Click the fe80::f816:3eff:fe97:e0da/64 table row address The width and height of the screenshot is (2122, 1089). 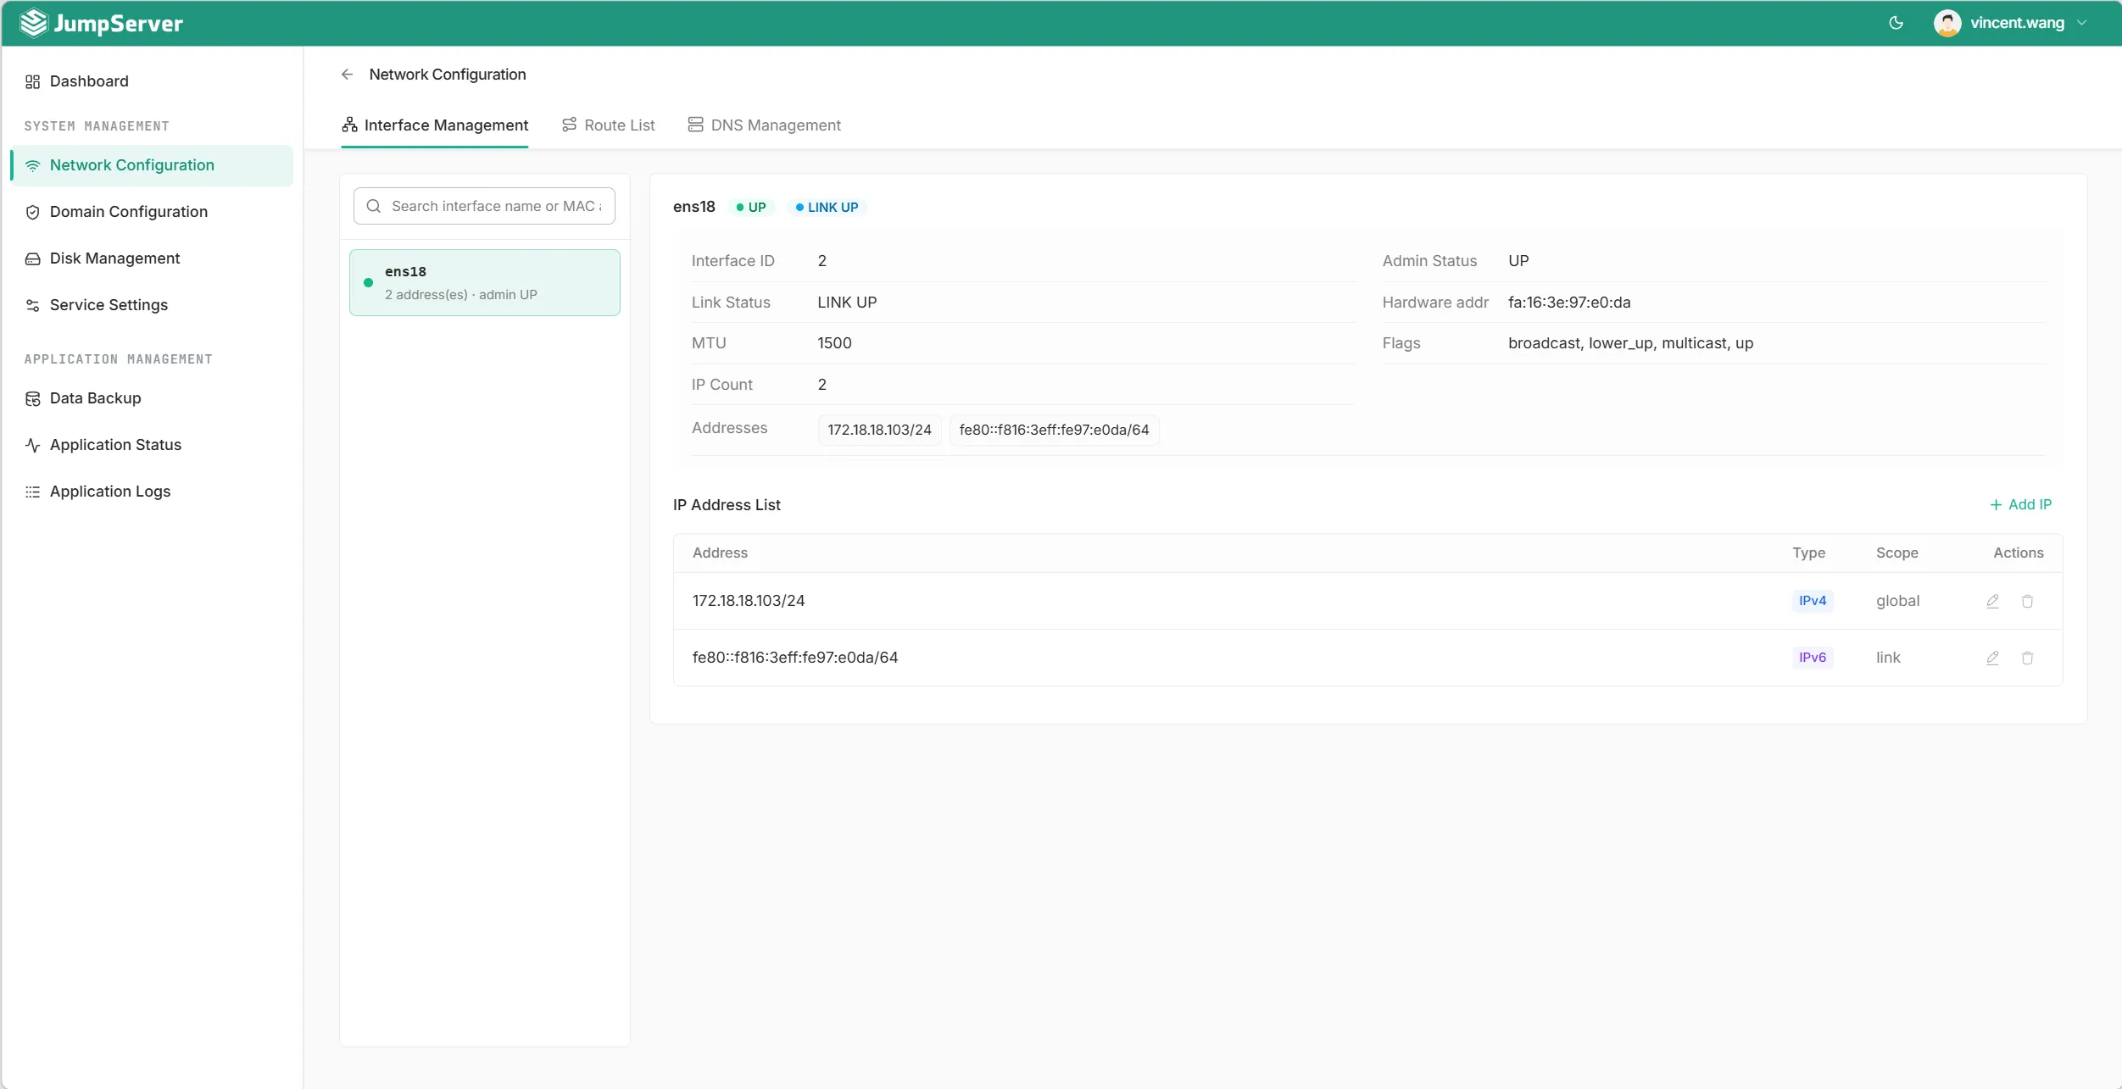(x=794, y=658)
